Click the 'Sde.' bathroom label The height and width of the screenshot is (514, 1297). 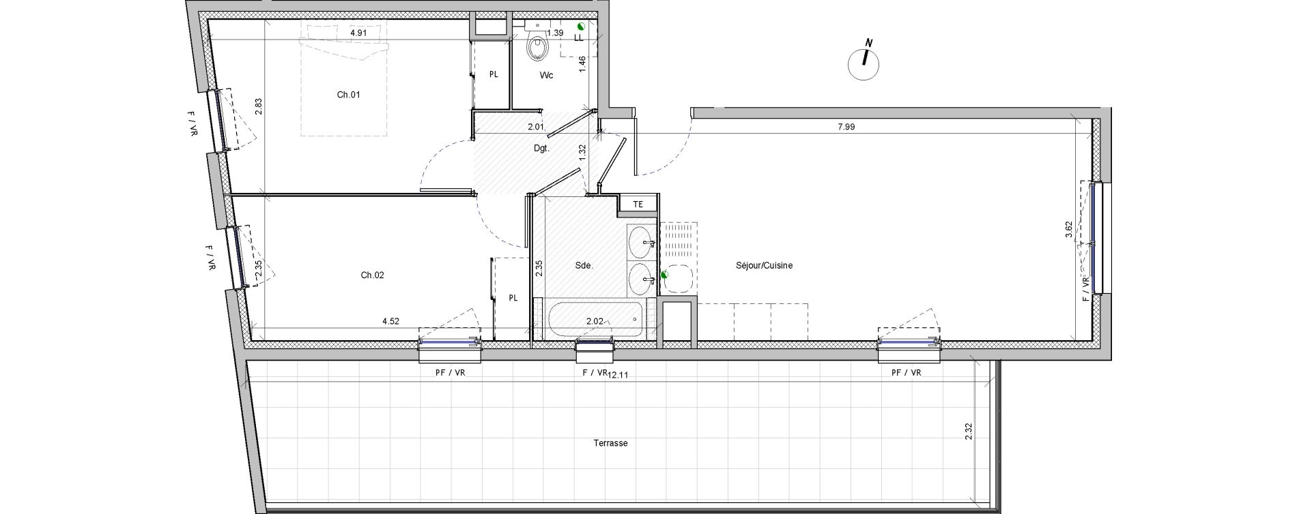tap(584, 266)
